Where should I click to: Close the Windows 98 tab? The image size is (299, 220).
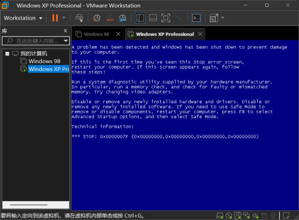coord(118,34)
